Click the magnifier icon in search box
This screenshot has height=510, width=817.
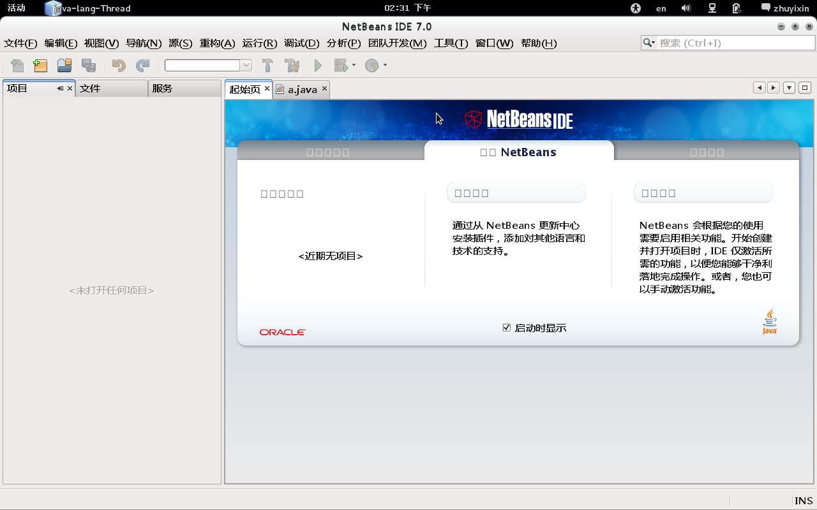pos(649,43)
